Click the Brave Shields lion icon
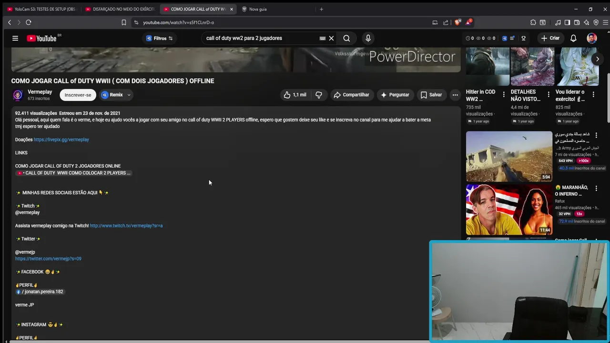Viewport: 610px width, 343px height. (x=457, y=22)
